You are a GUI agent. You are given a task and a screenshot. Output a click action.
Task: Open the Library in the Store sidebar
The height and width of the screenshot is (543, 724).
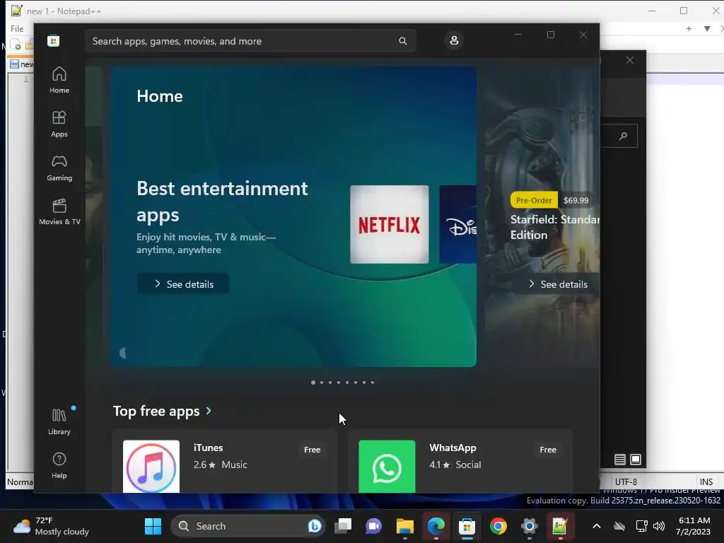pyautogui.click(x=59, y=422)
